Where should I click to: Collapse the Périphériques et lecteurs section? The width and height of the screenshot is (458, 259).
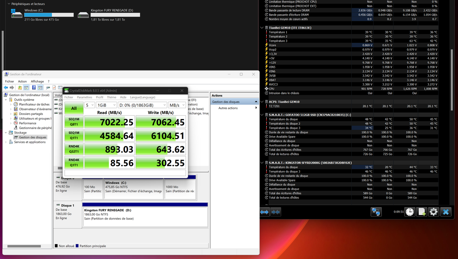click(9, 4)
